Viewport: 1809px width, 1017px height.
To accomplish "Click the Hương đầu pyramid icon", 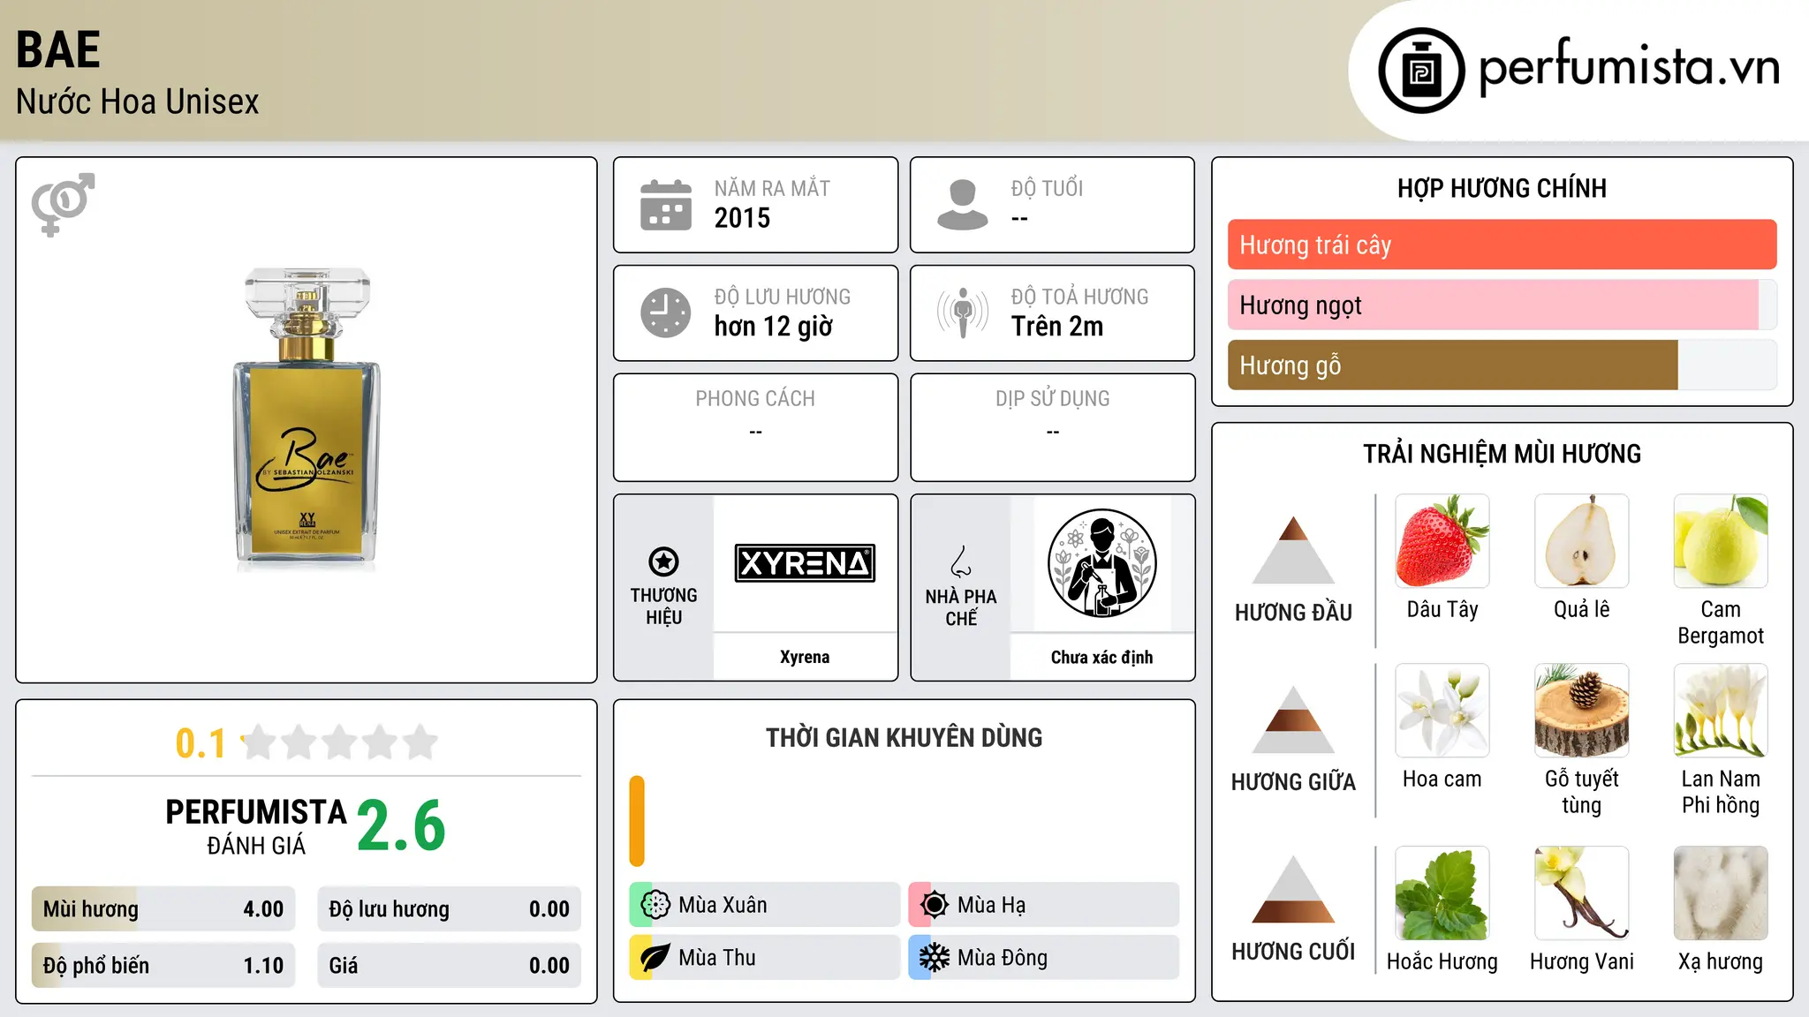I will click(1293, 550).
